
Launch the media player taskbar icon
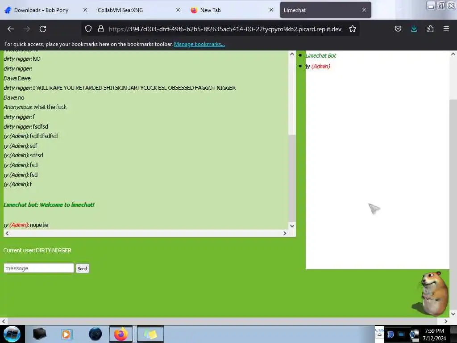(x=66, y=334)
